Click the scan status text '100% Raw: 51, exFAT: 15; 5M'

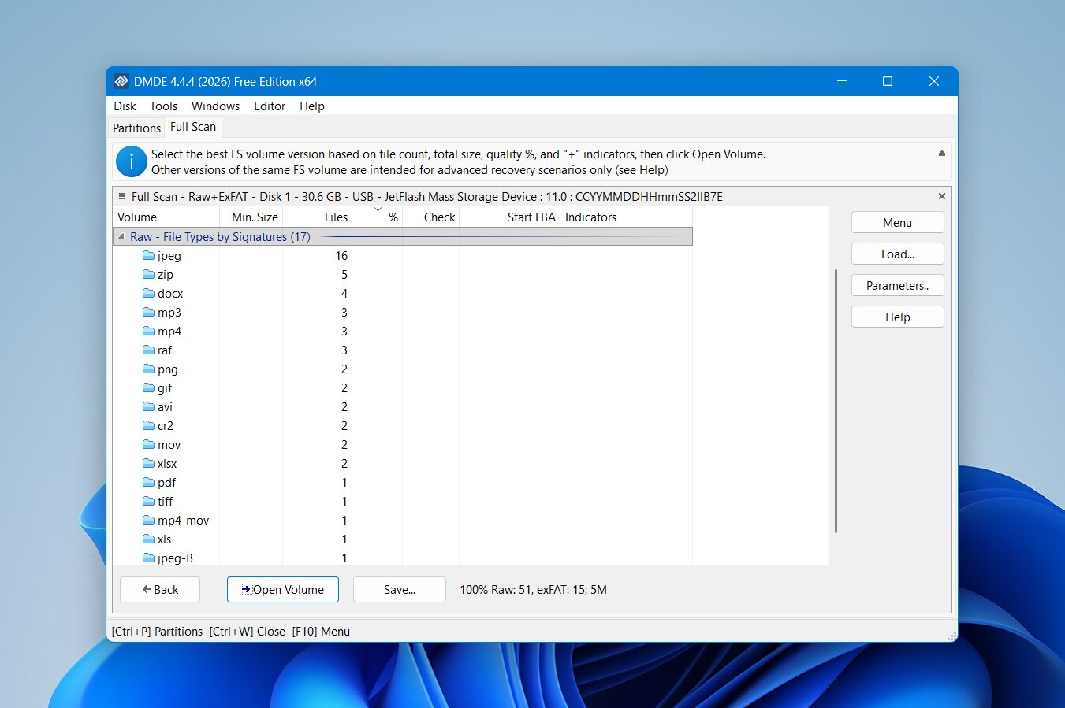point(533,589)
